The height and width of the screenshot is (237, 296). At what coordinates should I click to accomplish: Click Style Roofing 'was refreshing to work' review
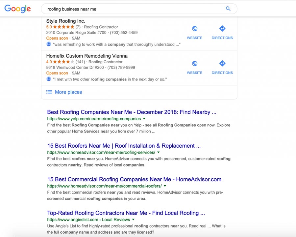click(117, 44)
